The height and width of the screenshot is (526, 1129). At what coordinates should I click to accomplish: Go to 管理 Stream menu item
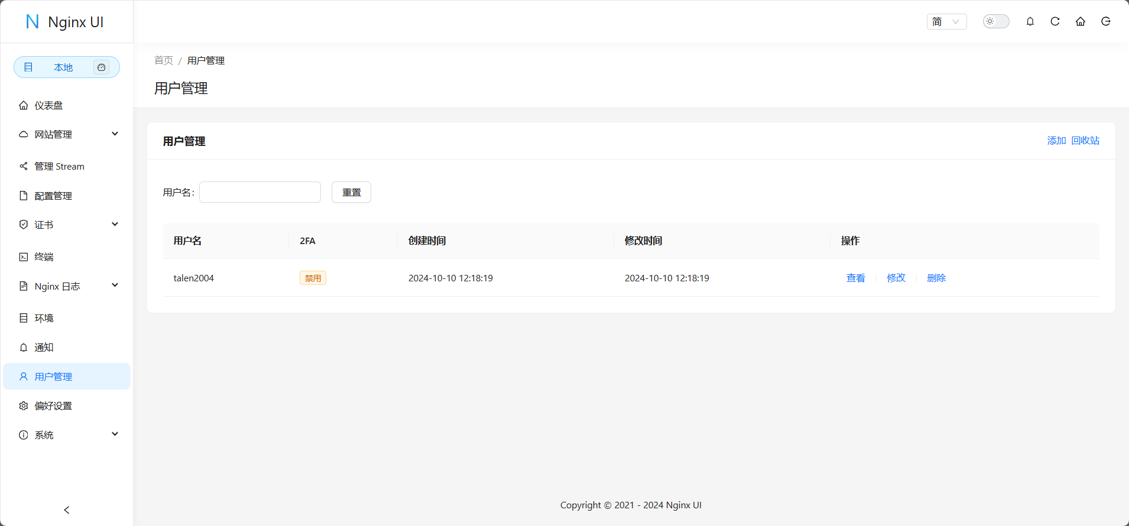[x=59, y=166]
